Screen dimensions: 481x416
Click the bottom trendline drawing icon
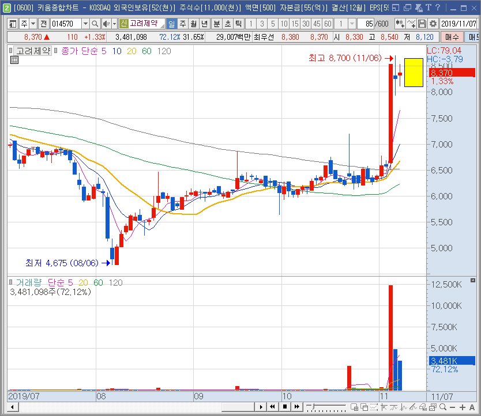tap(413, 407)
